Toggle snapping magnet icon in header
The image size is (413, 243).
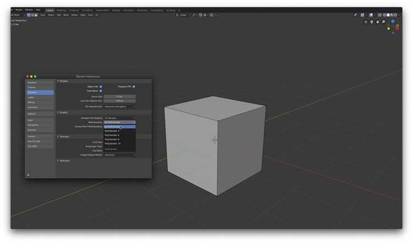[x=200, y=15]
